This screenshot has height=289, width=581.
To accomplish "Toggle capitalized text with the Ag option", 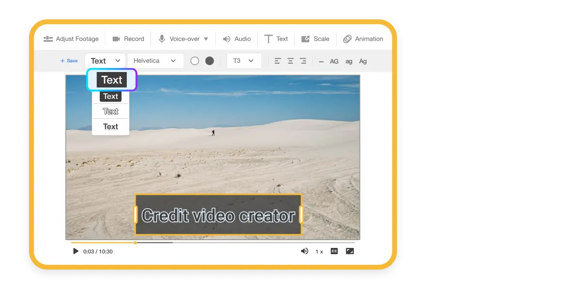I will point(362,61).
